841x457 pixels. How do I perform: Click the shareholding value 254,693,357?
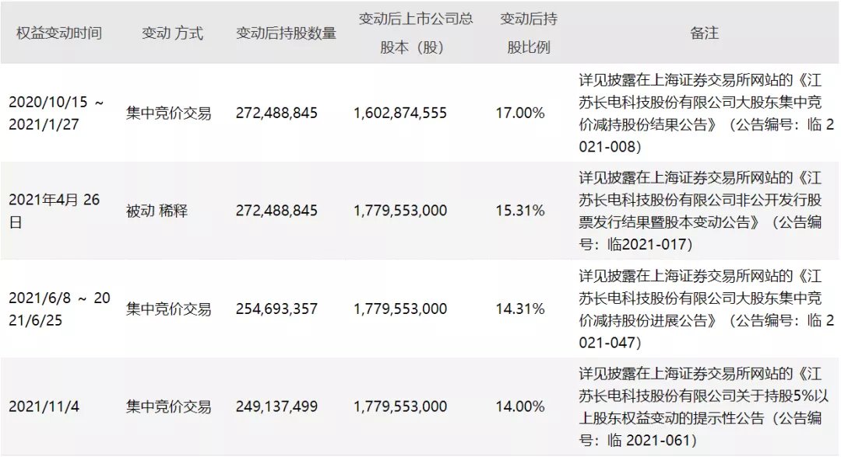(276, 309)
